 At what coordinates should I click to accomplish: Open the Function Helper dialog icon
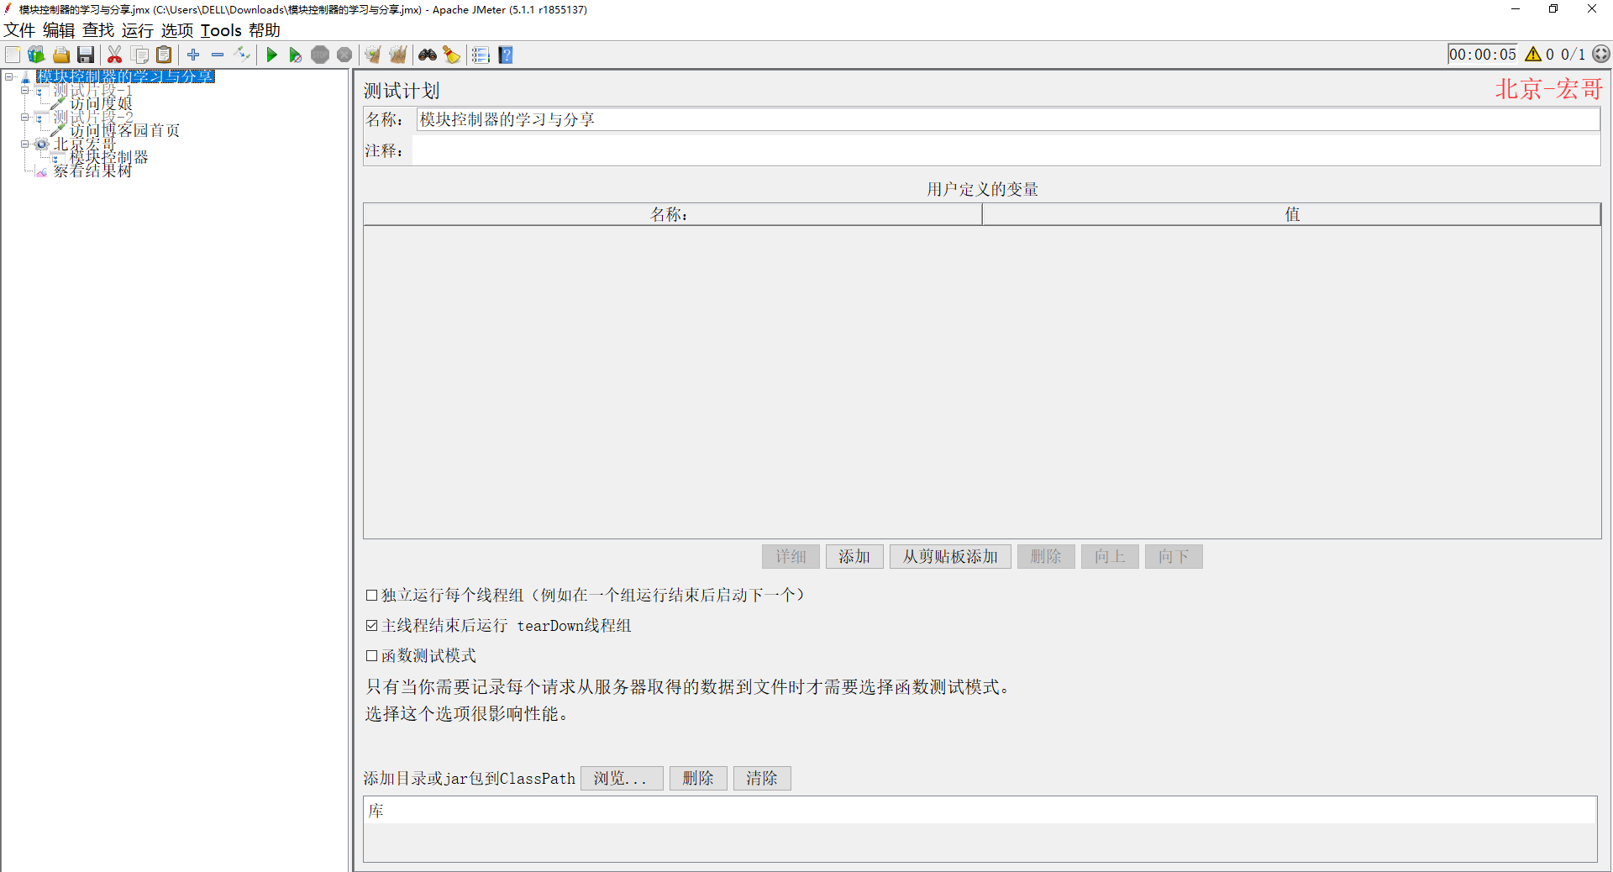pos(481,55)
